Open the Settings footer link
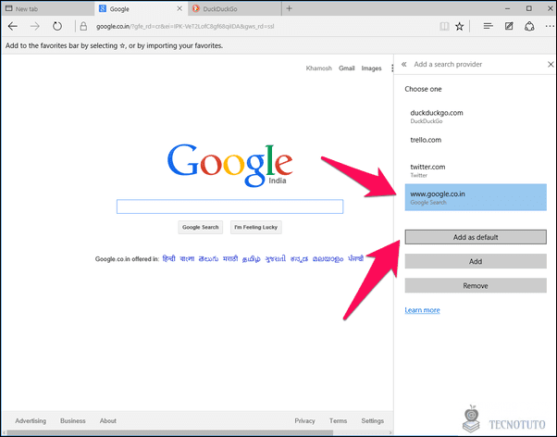 (373, 420)
